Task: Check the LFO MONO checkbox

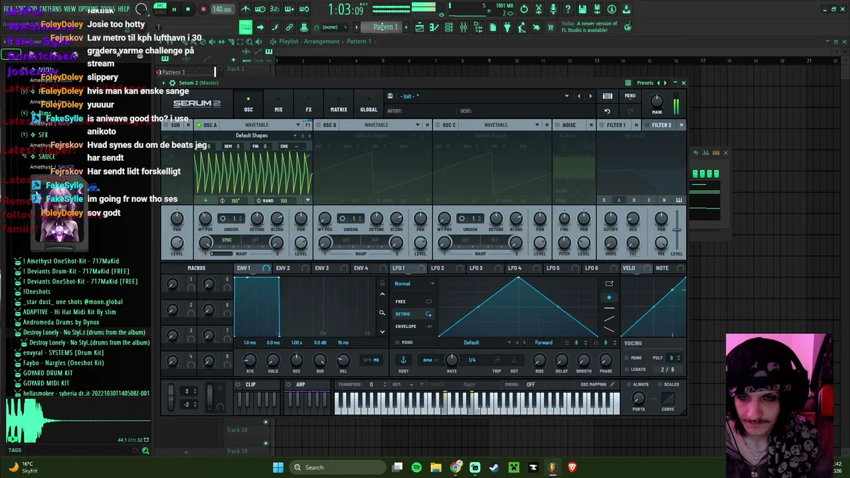Action: [x=397, y=343]
